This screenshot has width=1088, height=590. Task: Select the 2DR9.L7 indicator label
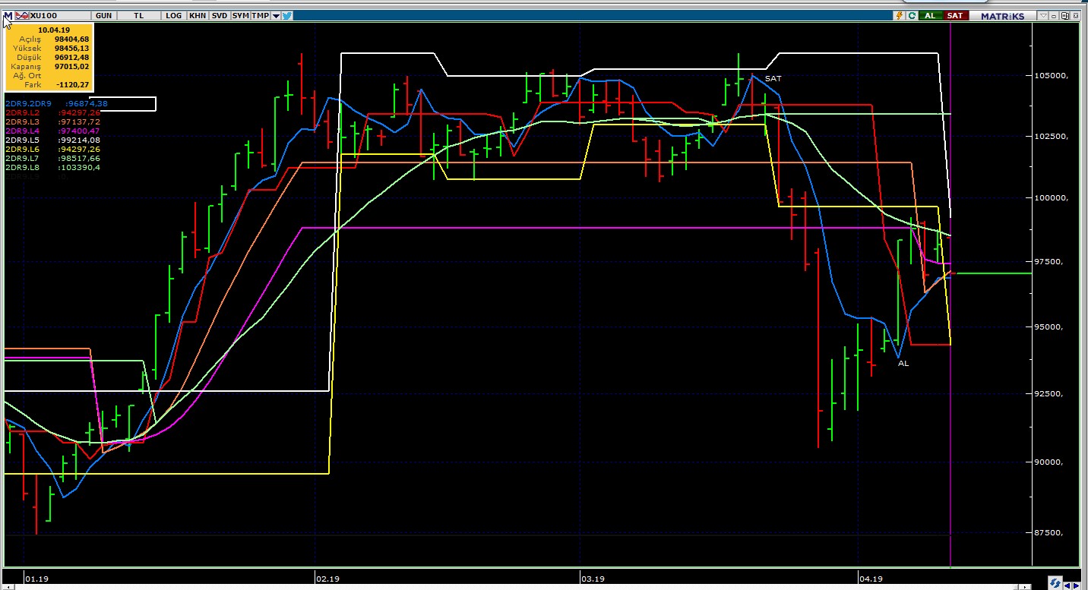pyautogui.click(x=21, y=158)
